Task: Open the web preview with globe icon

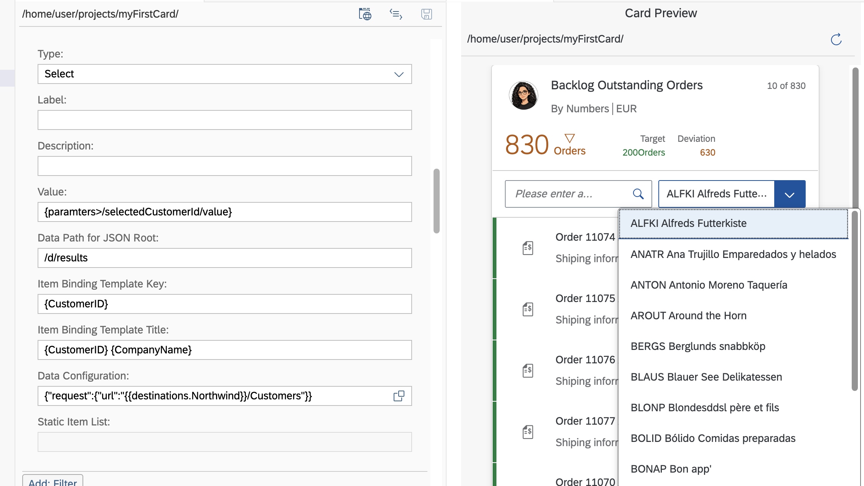Action: pos(364,14)
